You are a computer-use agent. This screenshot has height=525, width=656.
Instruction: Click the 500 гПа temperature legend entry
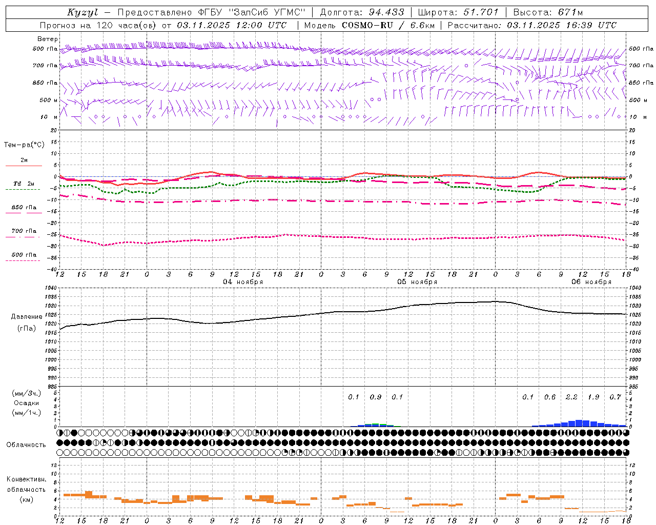coord(24,255)
